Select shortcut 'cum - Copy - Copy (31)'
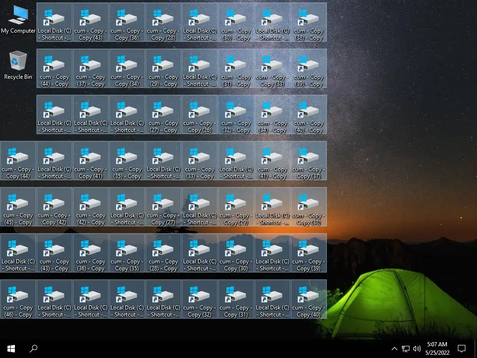The height and width of the screenshot is (358, 477). [x=236, y=299]
